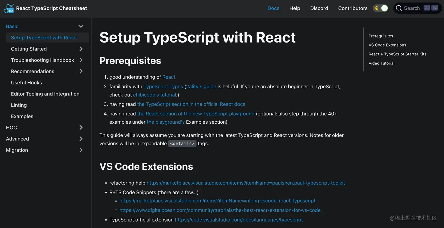Image resolution: width=444 pixels, height=228 pixels.
Task: Click the <details> inline code tag
Action: pyautogui.click(x=182, y=144)
